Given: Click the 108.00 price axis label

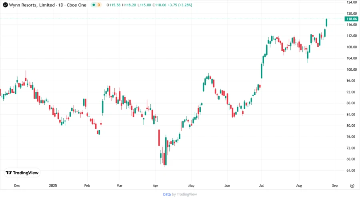Looking at the screenshot, I should point(352,47).
